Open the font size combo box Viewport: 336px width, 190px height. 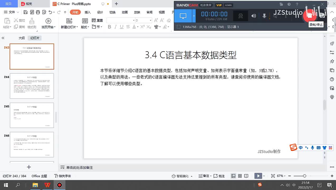pos(143,20)
